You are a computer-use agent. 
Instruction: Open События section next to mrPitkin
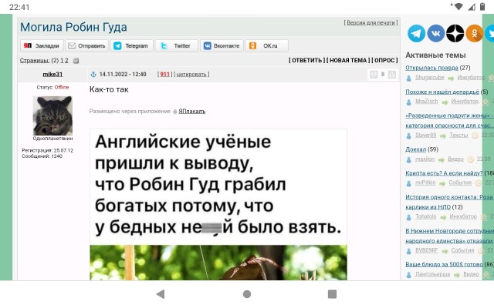tap(460, 182)
